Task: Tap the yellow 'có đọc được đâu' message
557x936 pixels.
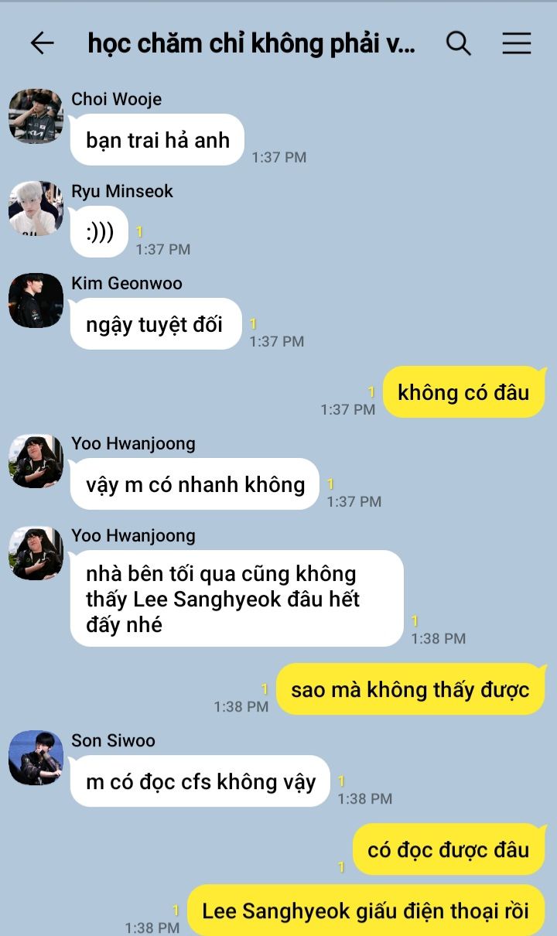Action: click(x=449, y=849)
